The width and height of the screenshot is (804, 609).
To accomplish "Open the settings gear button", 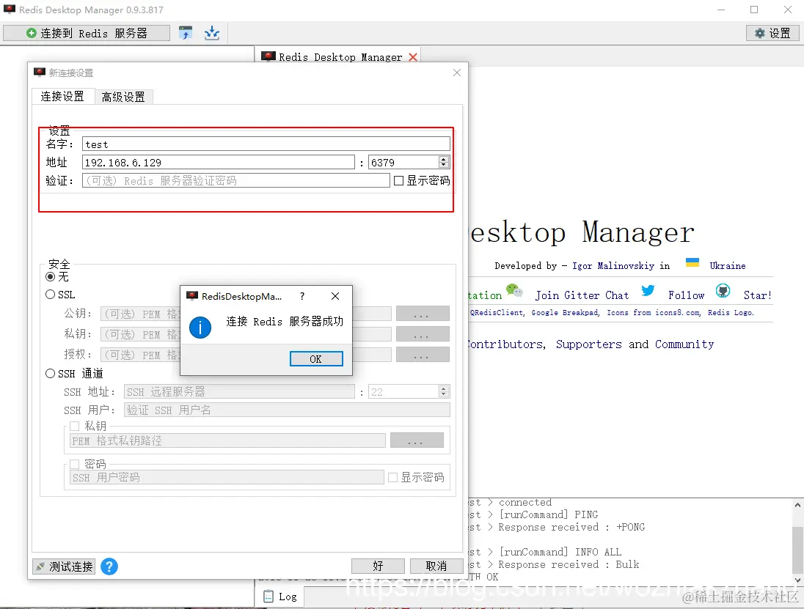I will [x=772, y=33].
